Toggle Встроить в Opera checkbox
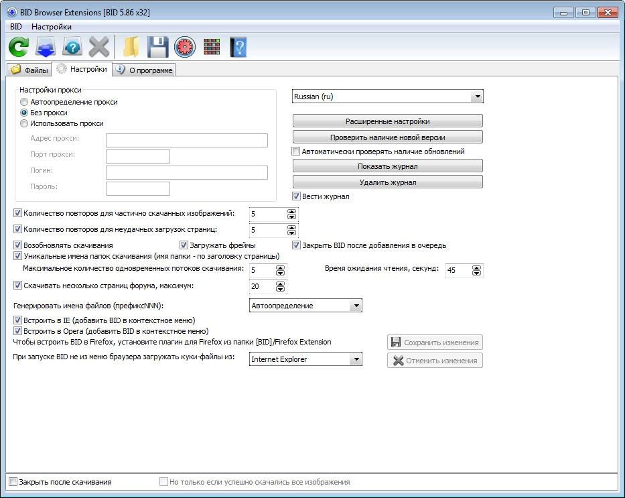Screen dimensions: 625x498 point(17,331)
